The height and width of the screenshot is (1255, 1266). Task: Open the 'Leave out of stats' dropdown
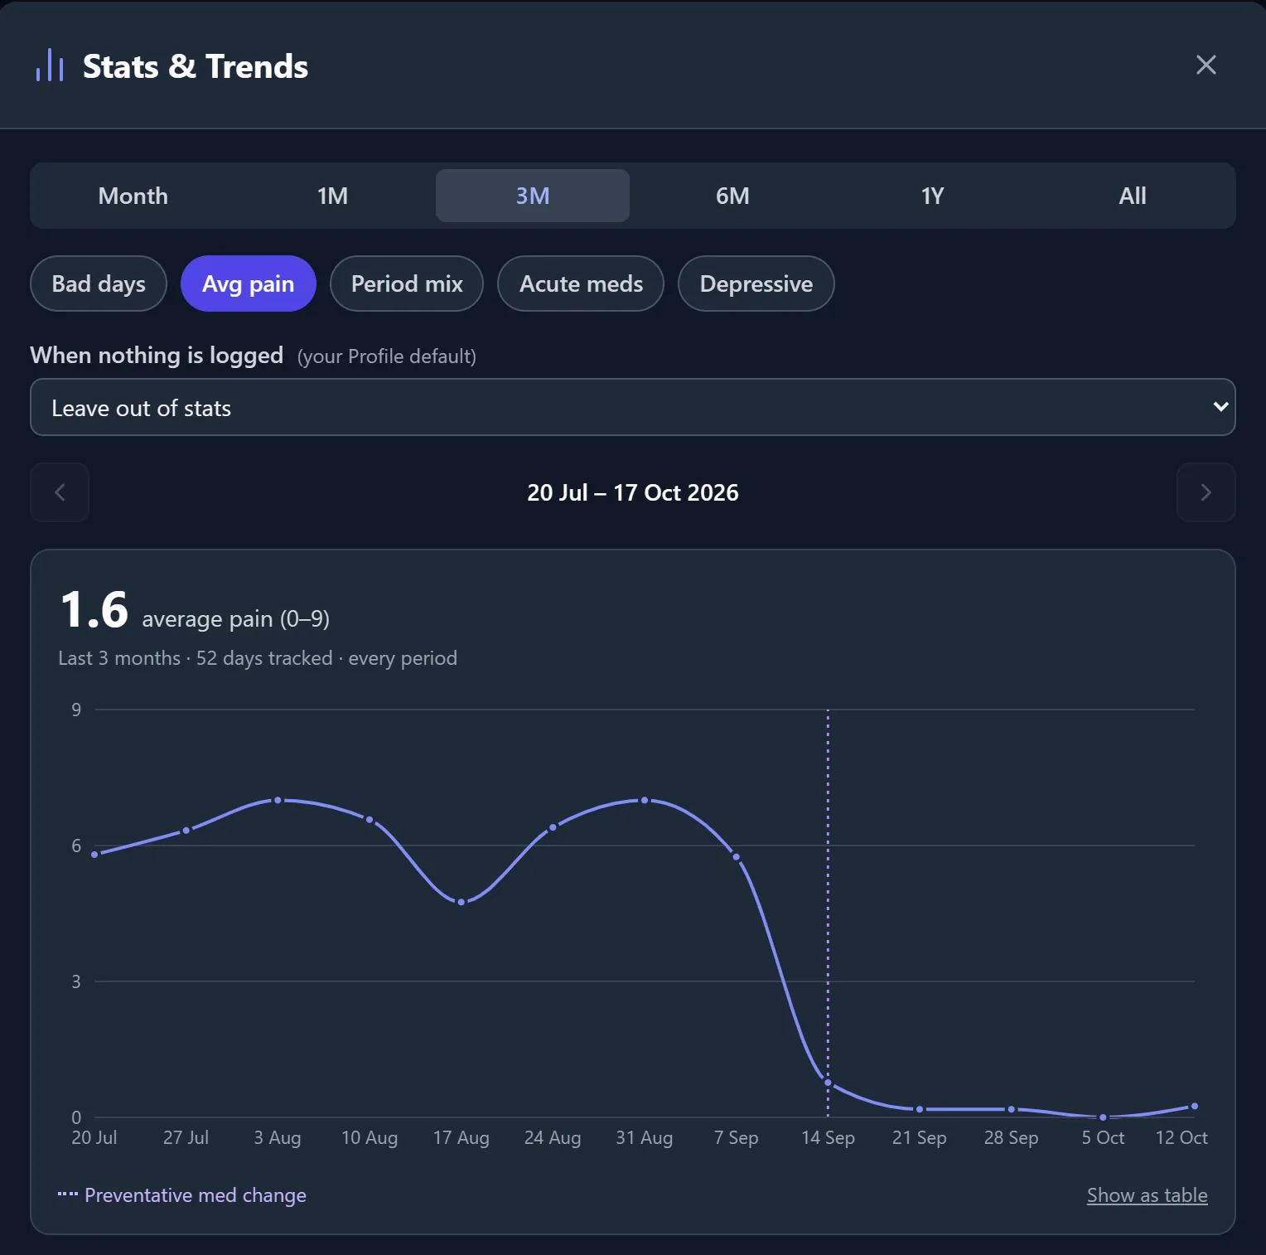(633, 407)
